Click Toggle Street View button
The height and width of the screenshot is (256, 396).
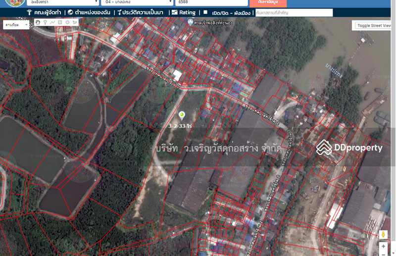coord(374,26)
